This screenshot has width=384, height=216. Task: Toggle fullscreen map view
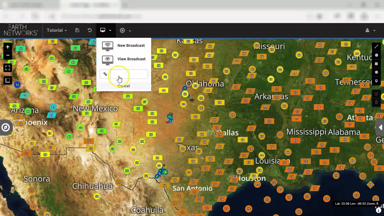[x=8, y=68]
